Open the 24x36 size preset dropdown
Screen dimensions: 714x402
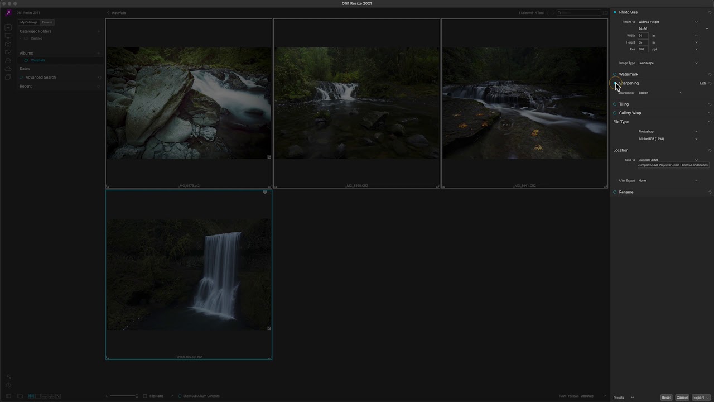(673, 28)
